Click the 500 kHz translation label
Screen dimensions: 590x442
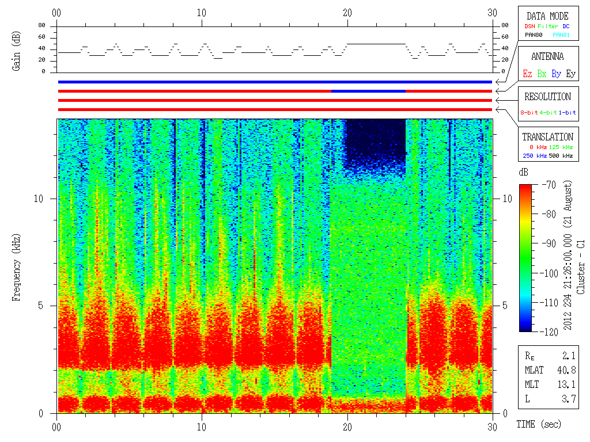[x=561, y=155]
